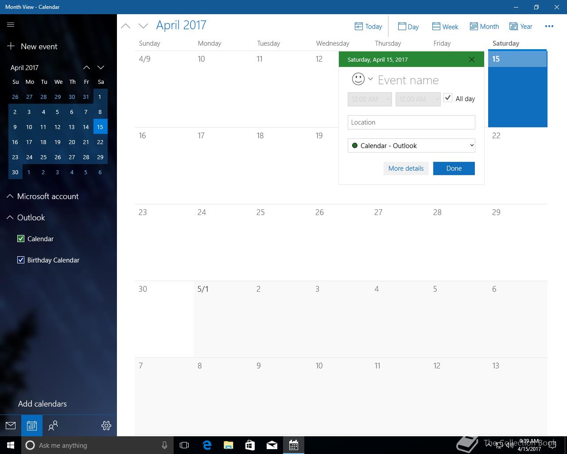The height and width of the screenshot is (454, 567).
Task: Select the 5/1 day cell
Action: click(223, 319)
